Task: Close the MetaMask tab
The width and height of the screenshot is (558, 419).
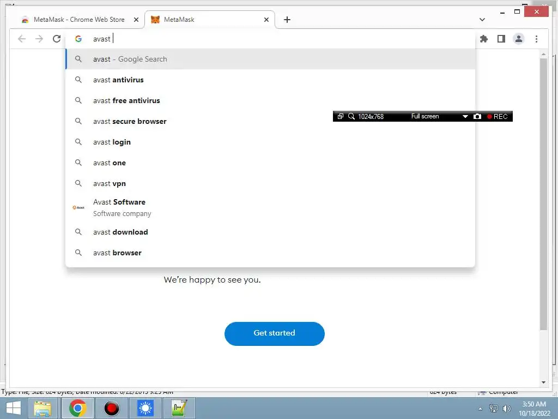Action: (x=266, y=20)
